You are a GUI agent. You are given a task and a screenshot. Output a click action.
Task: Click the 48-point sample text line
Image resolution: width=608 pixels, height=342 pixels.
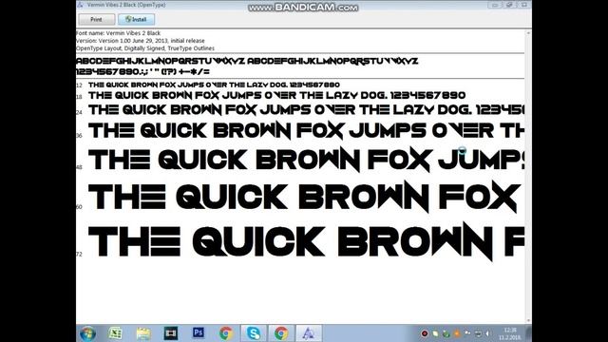pos(306,160)
